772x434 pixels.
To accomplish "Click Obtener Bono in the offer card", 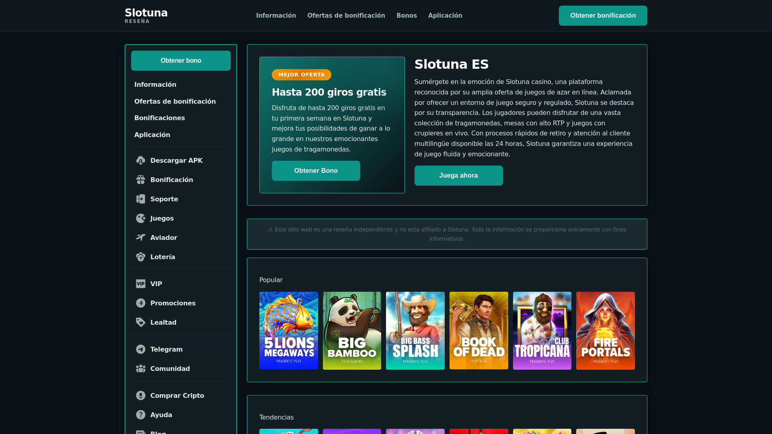I will (x=316, y=171).
